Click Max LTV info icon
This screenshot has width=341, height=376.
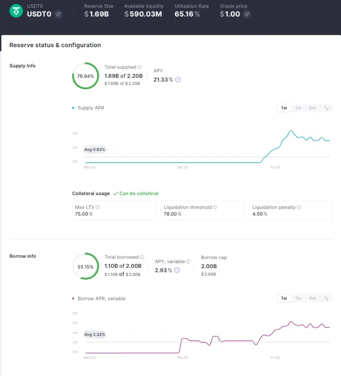(x=98, y=207)
